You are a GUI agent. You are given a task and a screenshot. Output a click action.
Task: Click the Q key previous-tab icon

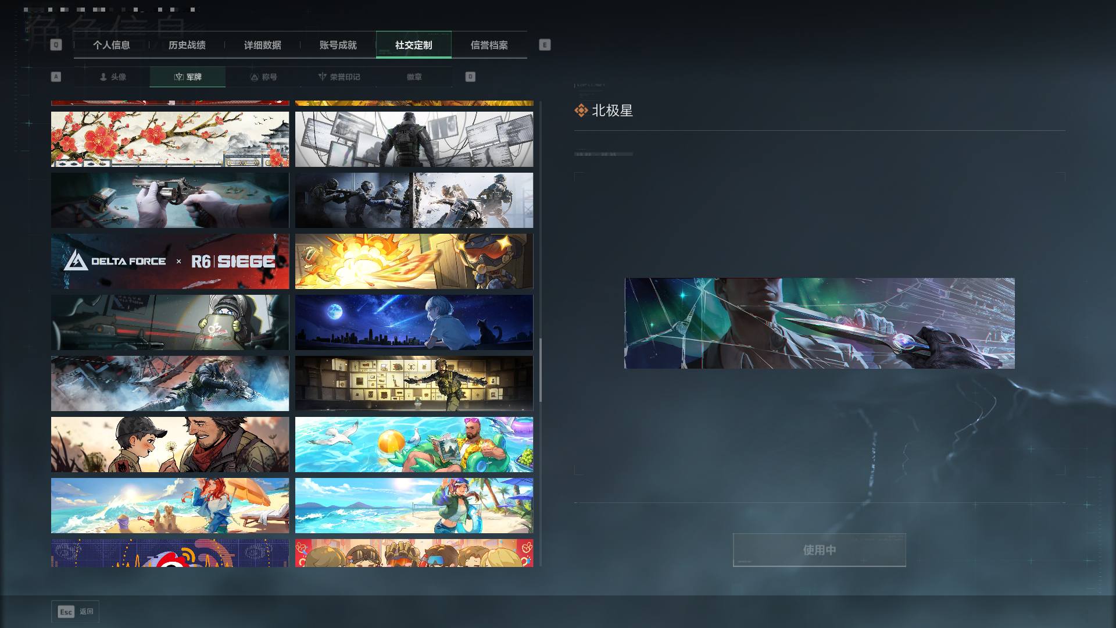[56, 45]
